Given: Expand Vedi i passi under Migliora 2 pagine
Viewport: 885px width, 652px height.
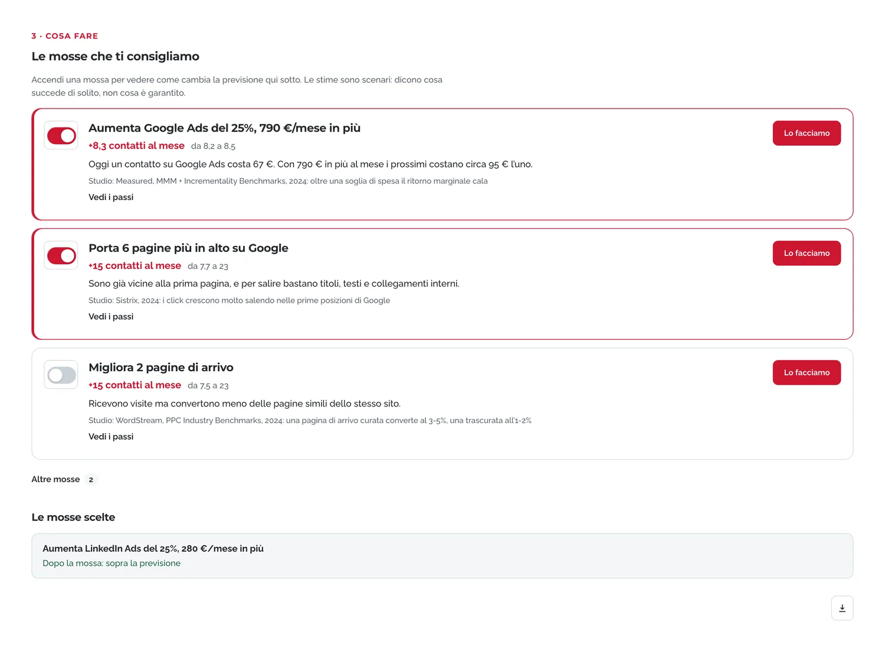Looking at the screenshot, I should pyautogui.click(x=111, y=437).
